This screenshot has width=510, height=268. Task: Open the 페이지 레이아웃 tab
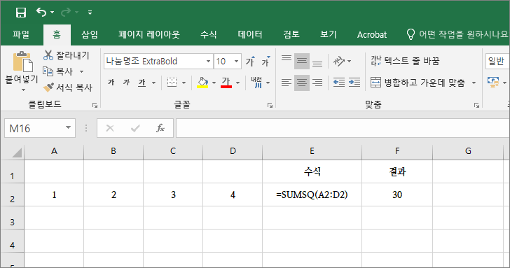(149, 34)
